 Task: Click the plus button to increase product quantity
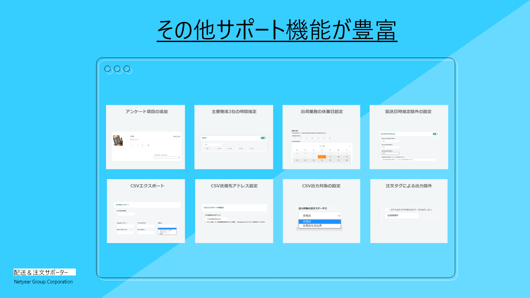[142, 145]
